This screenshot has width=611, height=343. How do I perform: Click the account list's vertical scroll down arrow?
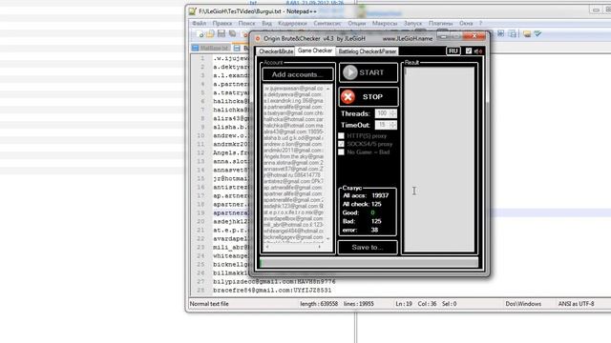328,238
